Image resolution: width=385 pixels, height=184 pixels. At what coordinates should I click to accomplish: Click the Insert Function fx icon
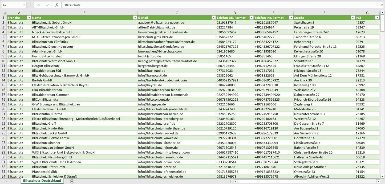pyautogui.click(x=56, y=5)
